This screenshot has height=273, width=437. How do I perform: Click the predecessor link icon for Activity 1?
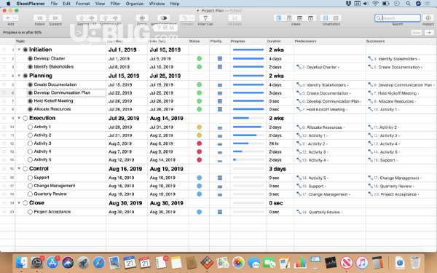coord(299,127)
